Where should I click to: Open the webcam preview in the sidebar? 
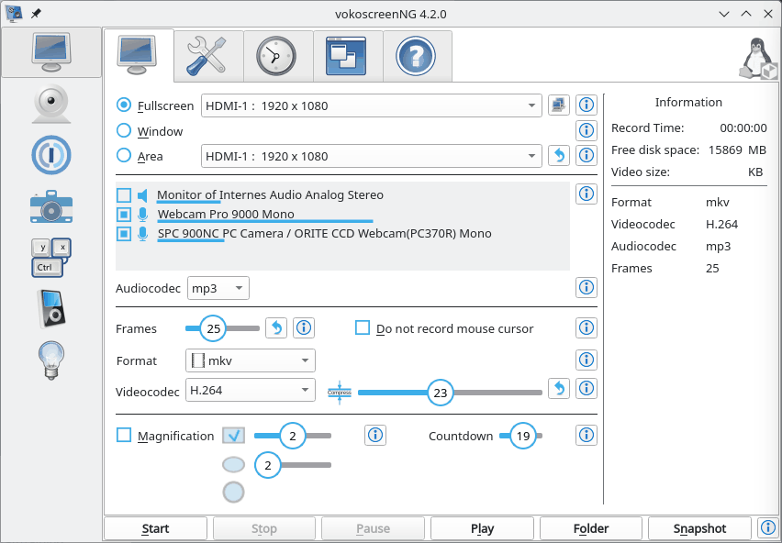pos(50,104)
